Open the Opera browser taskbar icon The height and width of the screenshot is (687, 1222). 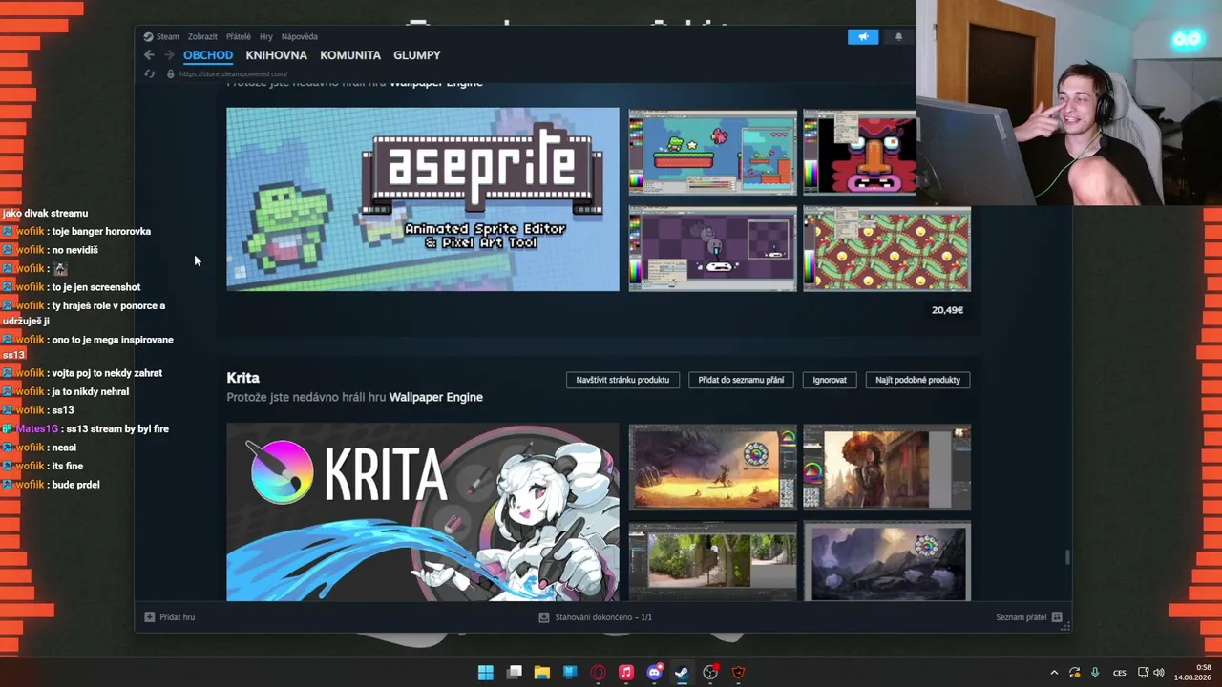click(x=599, y=673)
